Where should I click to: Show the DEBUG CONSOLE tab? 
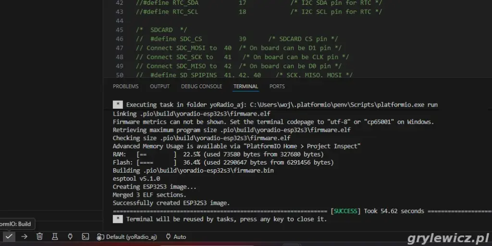point(201,86)
